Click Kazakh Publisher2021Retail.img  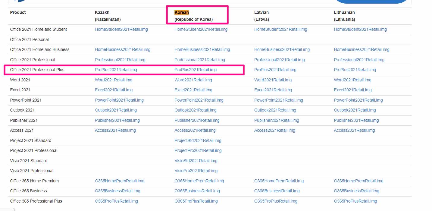(117, 120)
